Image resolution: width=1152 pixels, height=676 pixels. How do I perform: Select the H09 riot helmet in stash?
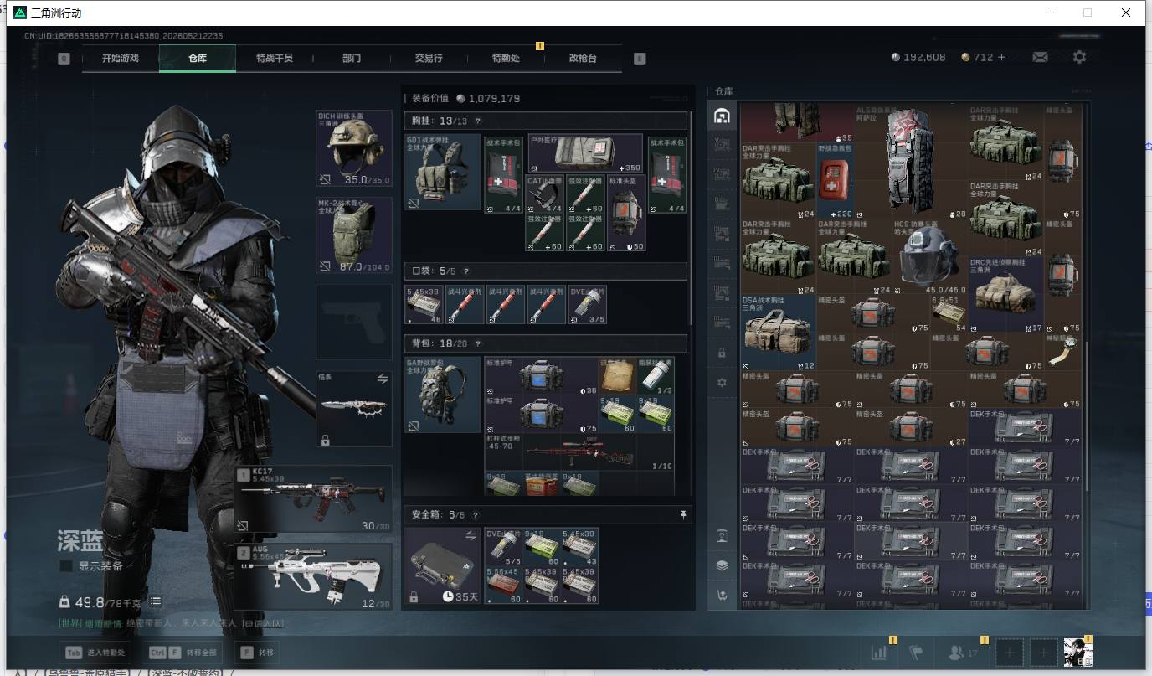coord(930,256)
